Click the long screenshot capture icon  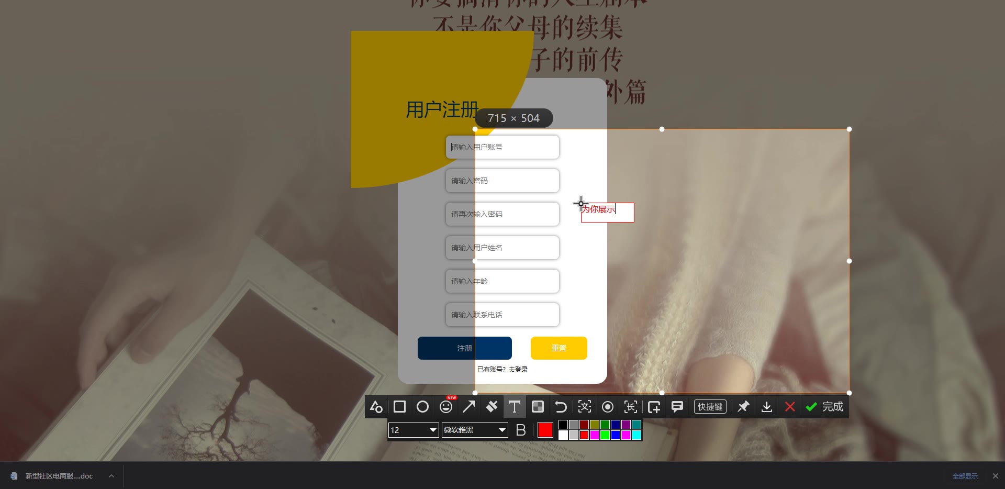[631, 407]
